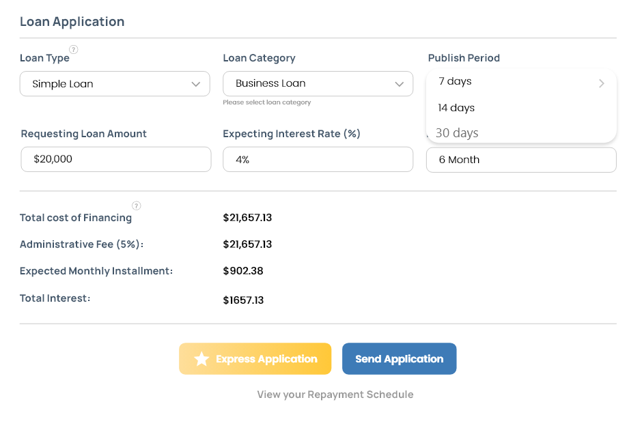Click the Loan Application heading

coord(72,21)
